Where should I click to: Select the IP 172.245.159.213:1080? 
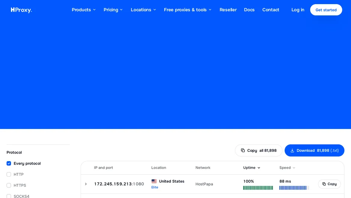(x=119, y=184)
